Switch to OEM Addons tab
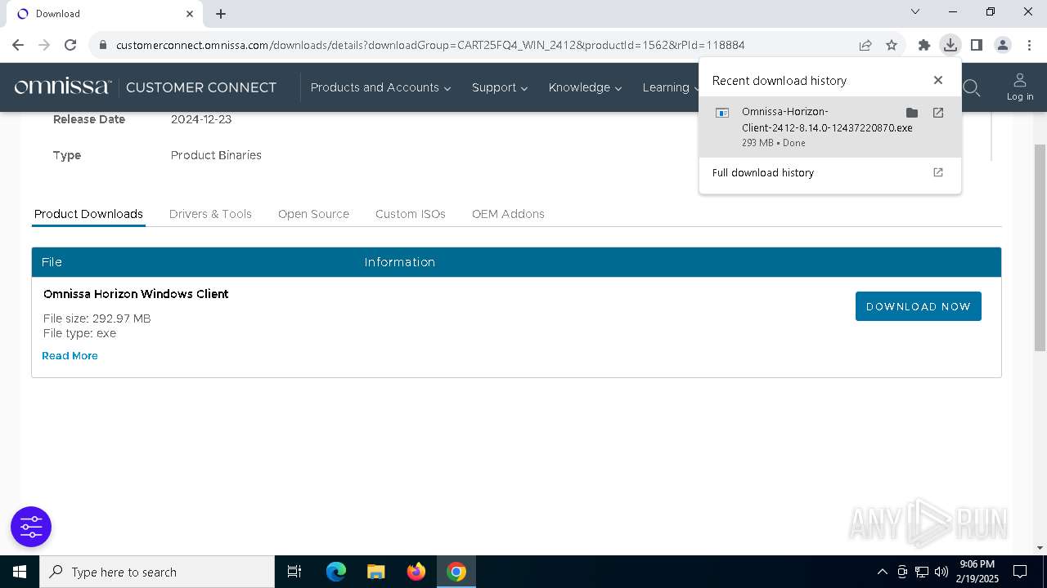Viewport: 1047px width, 588px height. [x=508, y=214]
